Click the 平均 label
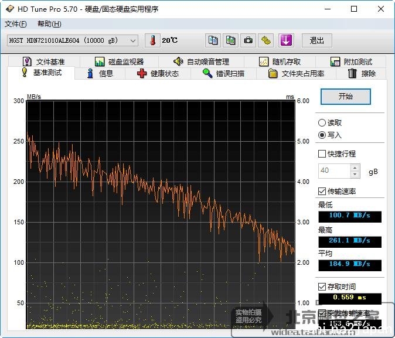The width and height of the screenshot is (395, 338). 325,253
